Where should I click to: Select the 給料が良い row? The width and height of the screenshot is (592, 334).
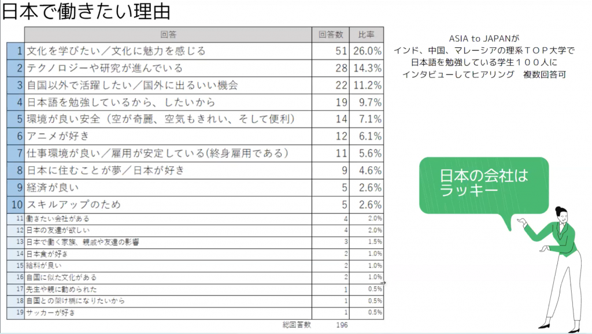point(195,266)
